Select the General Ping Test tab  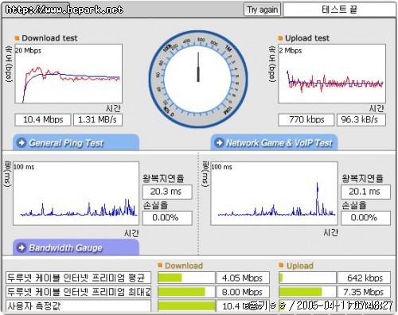76,142
